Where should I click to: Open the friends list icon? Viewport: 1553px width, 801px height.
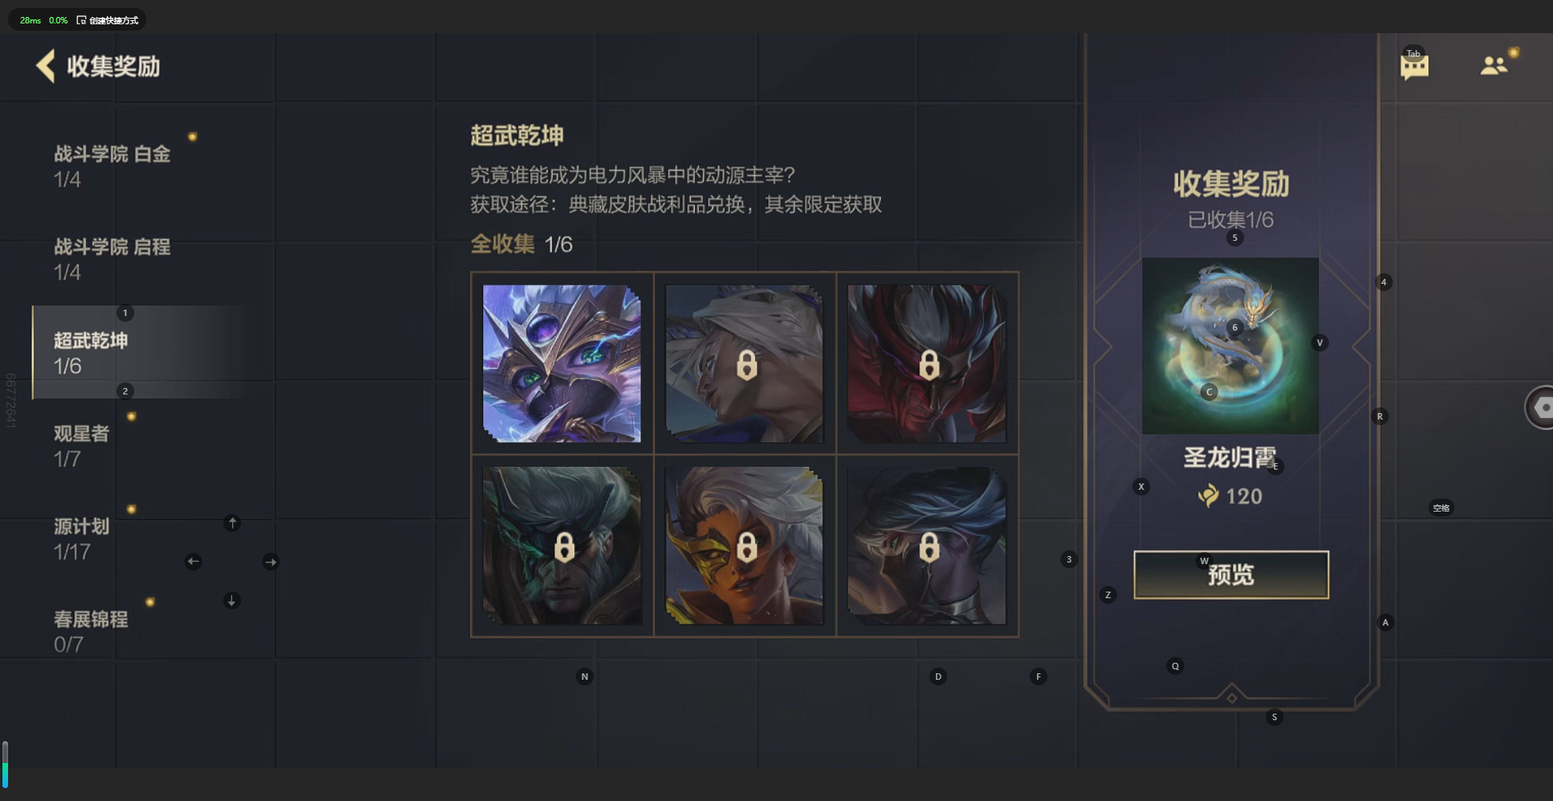pyautogui.click(x=1494, y=65)
